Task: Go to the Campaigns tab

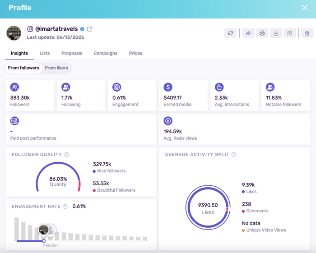Action: tap(105, 53)
